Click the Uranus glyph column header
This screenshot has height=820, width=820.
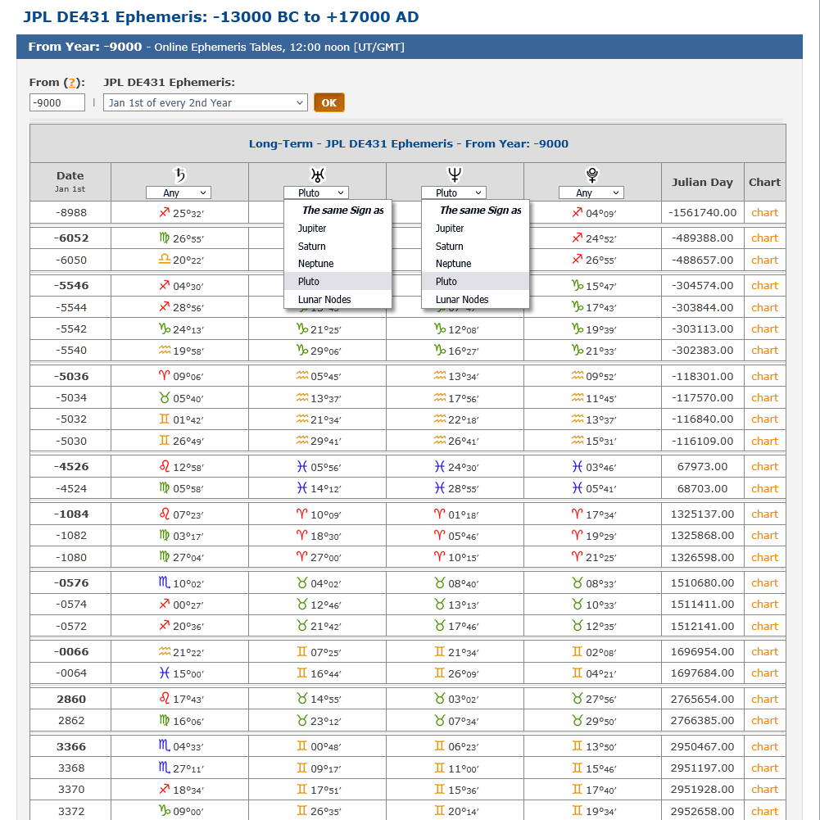(x=318, y=174)
